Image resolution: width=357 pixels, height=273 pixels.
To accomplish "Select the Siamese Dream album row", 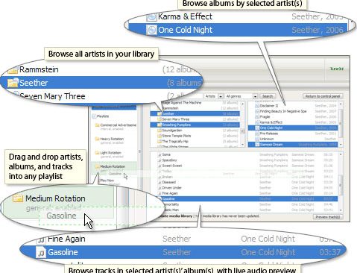I will tap(293, 145).
